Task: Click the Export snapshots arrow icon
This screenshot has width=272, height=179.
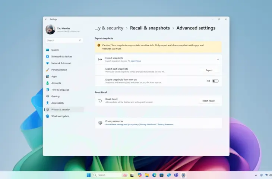Action: click(100, 60)
